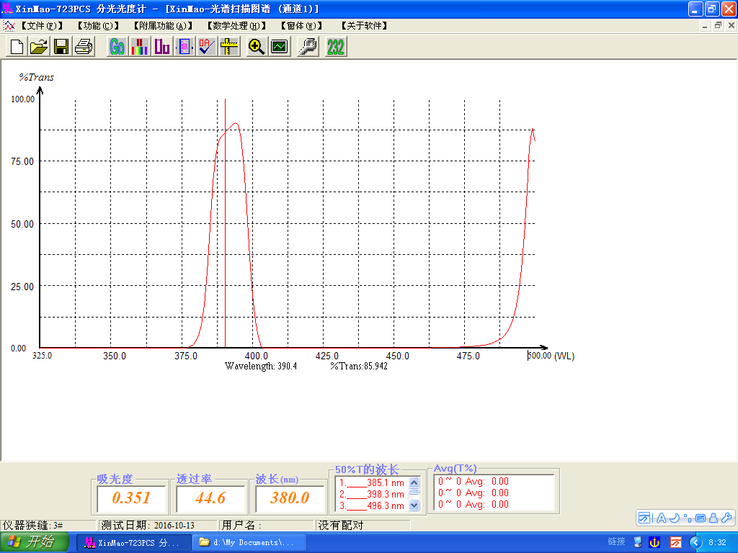Select the yellow ruler measurement icon
Screen dimensions: 738x553
coord(228,47)
